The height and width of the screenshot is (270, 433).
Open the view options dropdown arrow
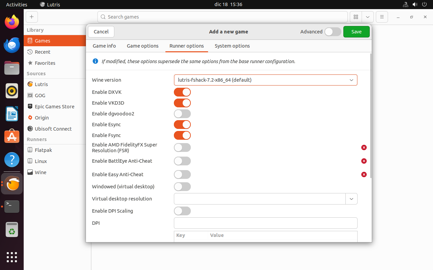[368, 17]
